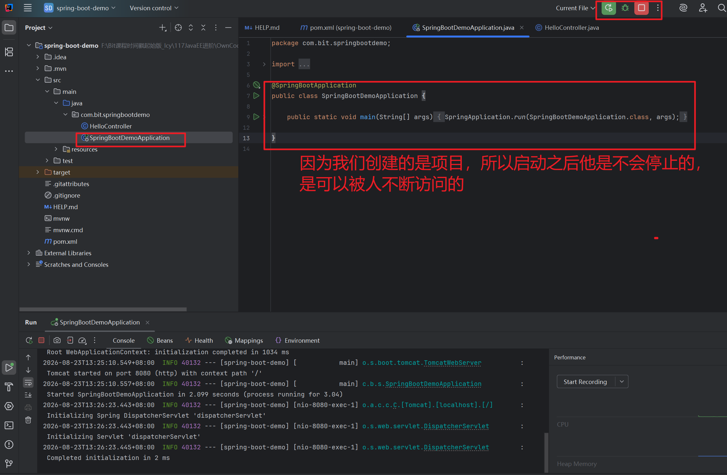Open the Problems tool window
The image size is (727, 475).
pos(9,445)
